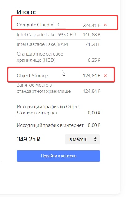Click the total price 349,25 ₽
Screen dimensions: 127x197
click(28, 139)
